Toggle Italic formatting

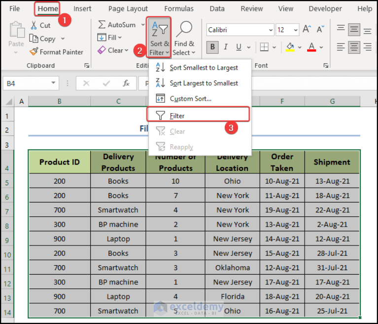[226, 47]
